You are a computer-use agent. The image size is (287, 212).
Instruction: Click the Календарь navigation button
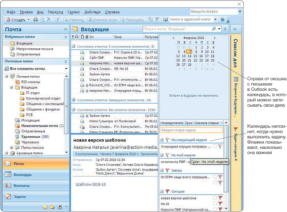tap(23, 175)
